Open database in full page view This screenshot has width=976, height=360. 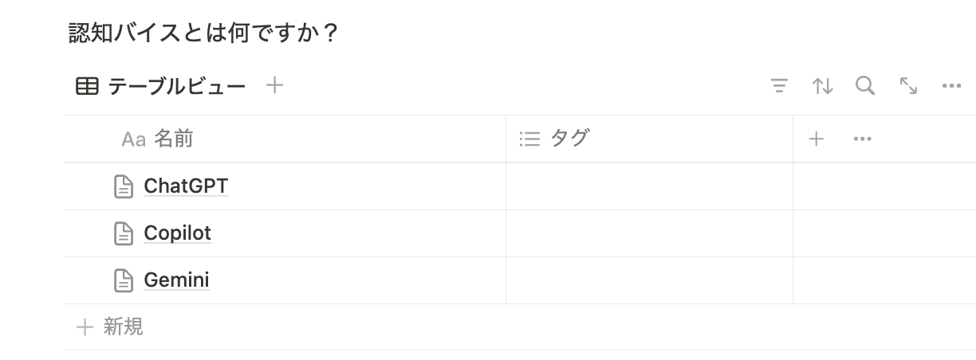[908, 86]
